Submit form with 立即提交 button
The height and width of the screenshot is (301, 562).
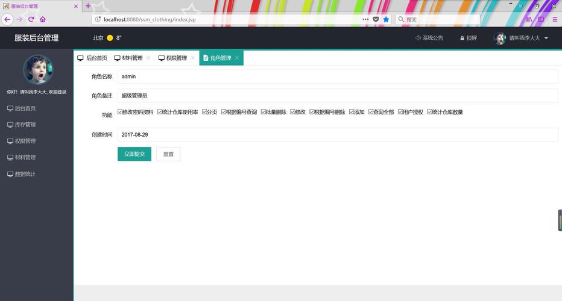click(134, 154)
